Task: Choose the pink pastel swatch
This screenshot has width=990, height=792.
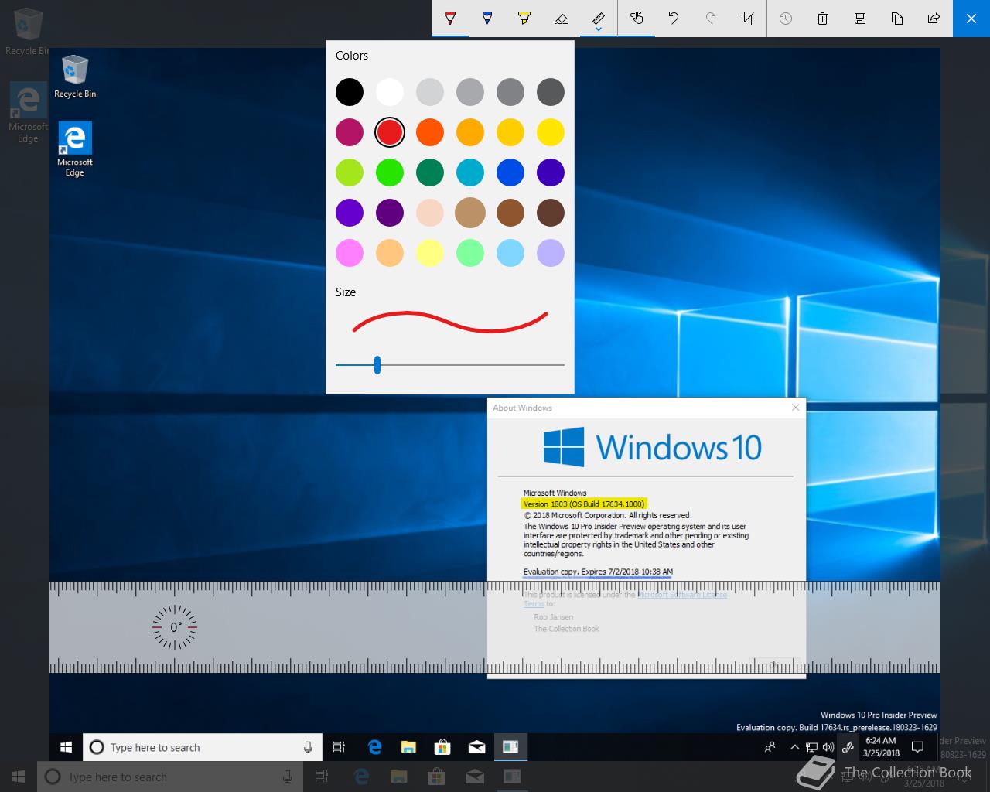Action: point(350,253)
